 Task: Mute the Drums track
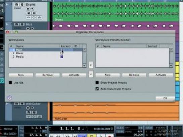16,5
